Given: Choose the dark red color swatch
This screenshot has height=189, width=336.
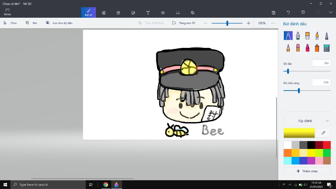Looking at the screenshot, I should [x=319, y=145].
